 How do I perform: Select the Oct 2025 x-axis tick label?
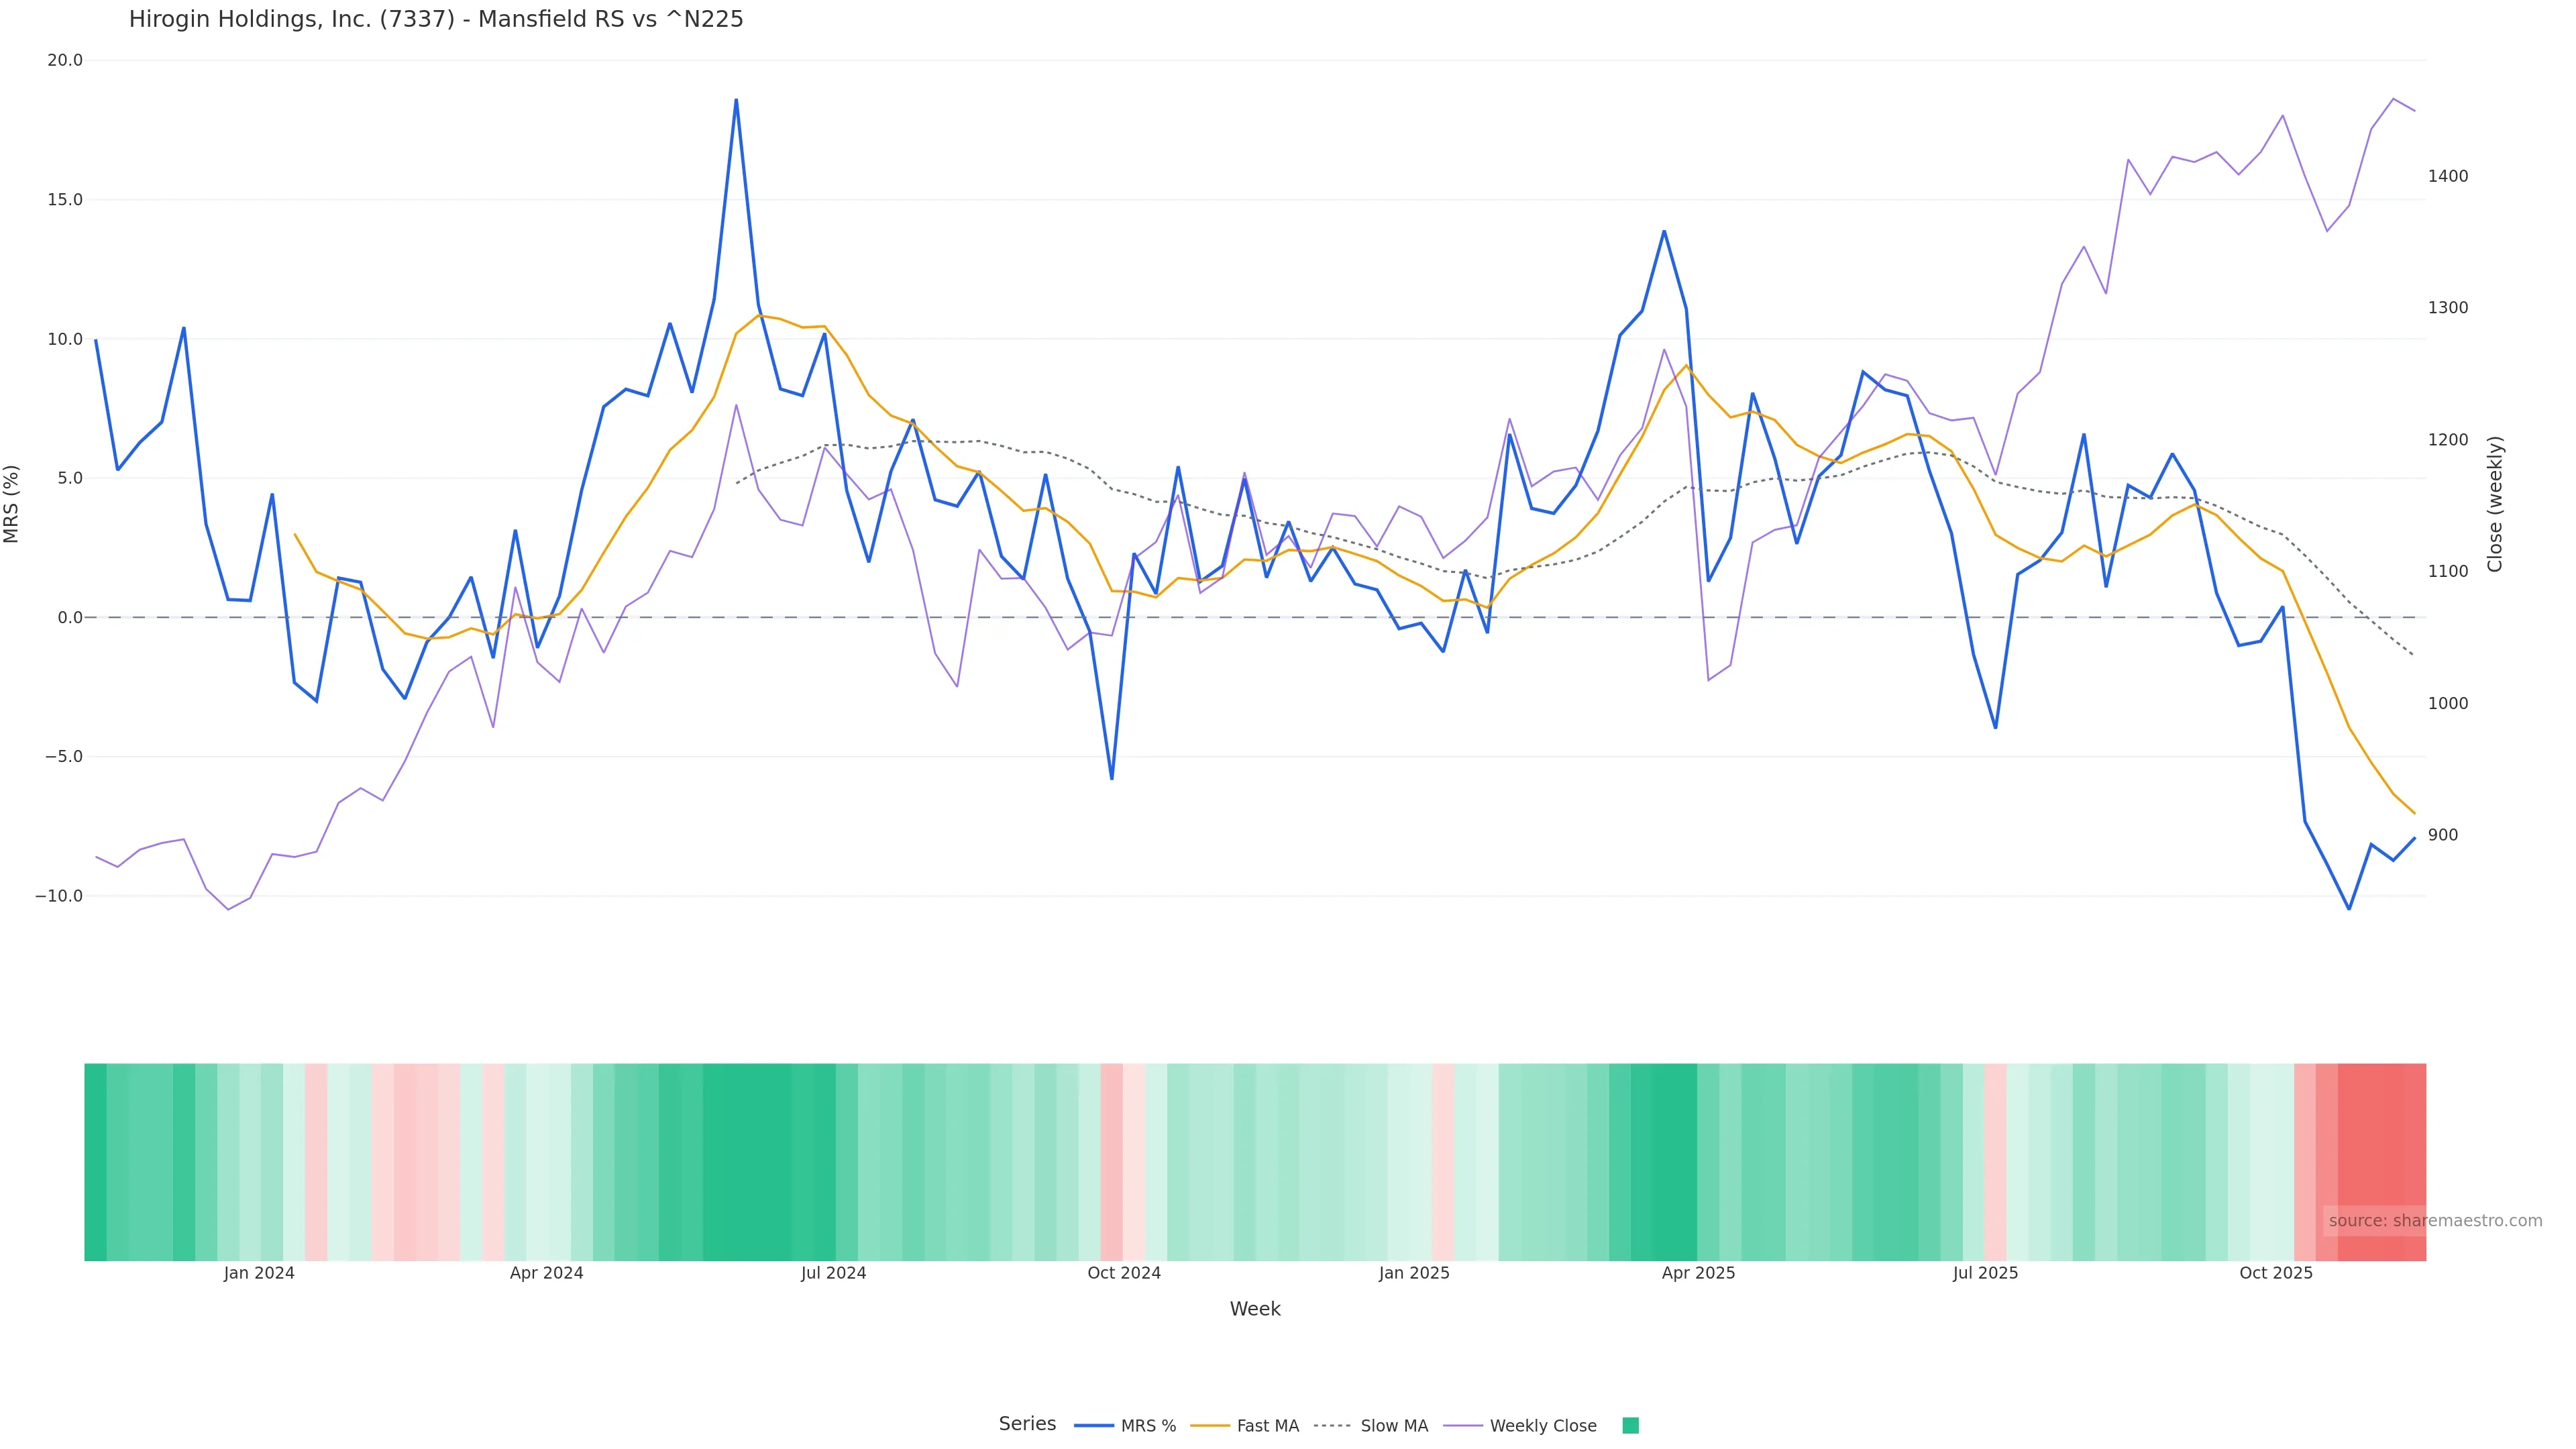click(2276, 1273)
